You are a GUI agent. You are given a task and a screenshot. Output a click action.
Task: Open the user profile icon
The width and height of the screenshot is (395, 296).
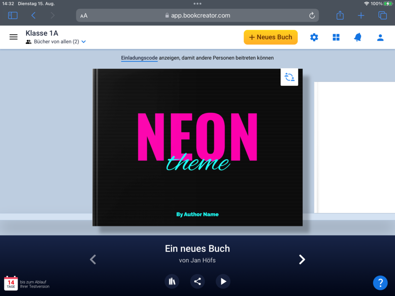tap(380, 37)
